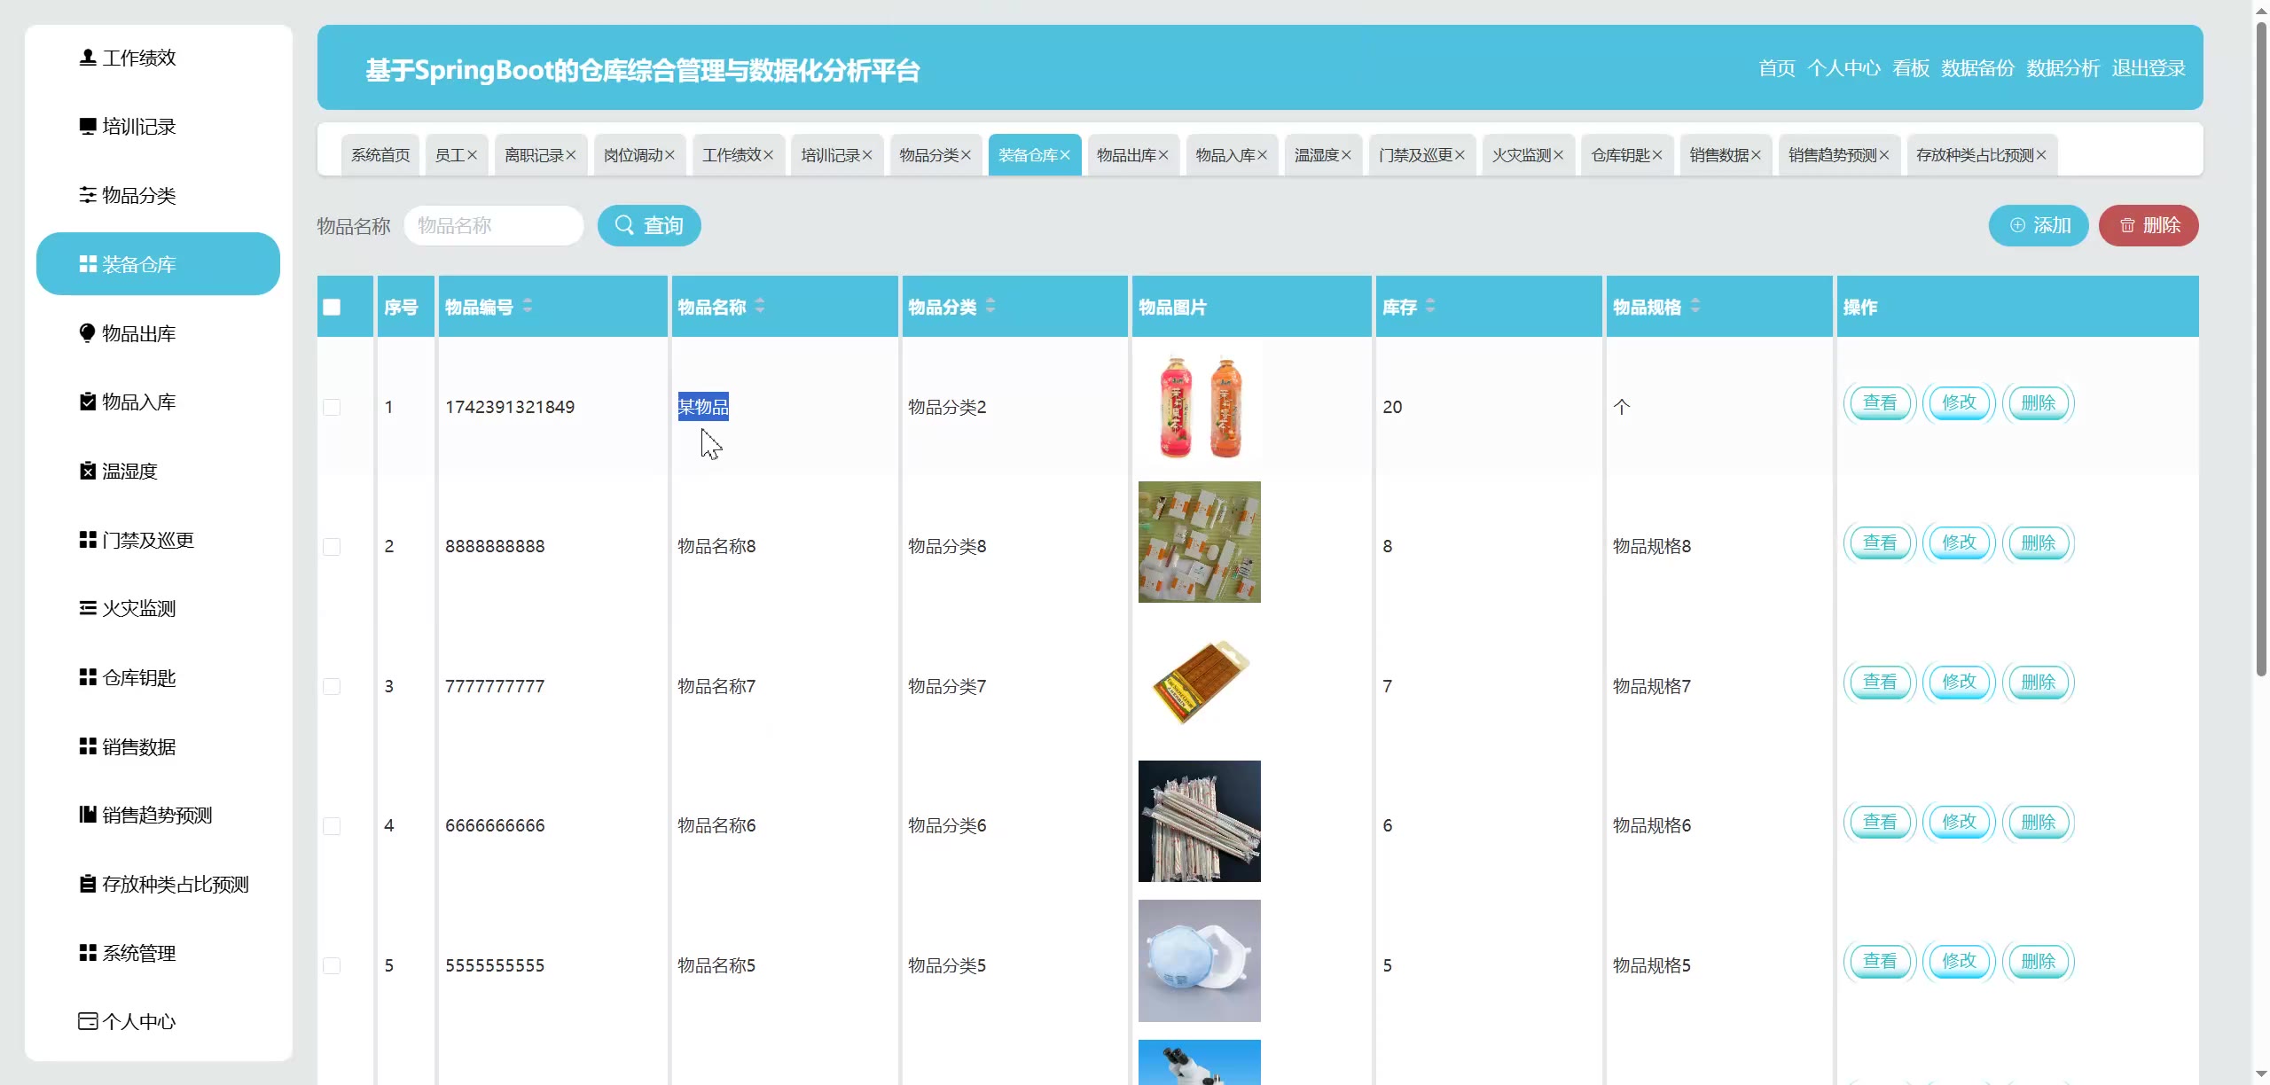The height and width of the screenshot is (1085, 2270).
Task: Close the 温湿度 tab using X icon
Action: tap(1346, 155)
